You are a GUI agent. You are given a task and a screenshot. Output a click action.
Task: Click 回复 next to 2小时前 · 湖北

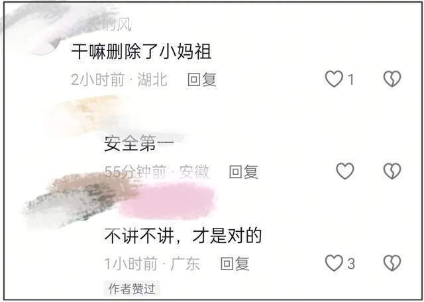[202, 79]
